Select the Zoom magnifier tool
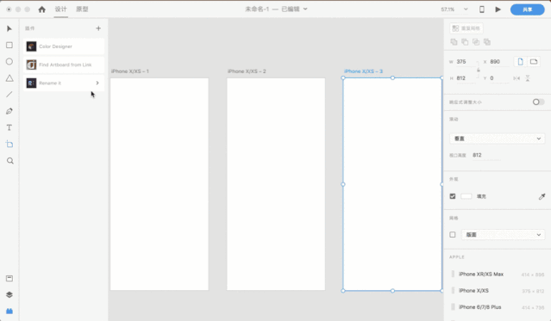Screen dimensions: 551x321 pyautogui.click(x=9, y=161)
